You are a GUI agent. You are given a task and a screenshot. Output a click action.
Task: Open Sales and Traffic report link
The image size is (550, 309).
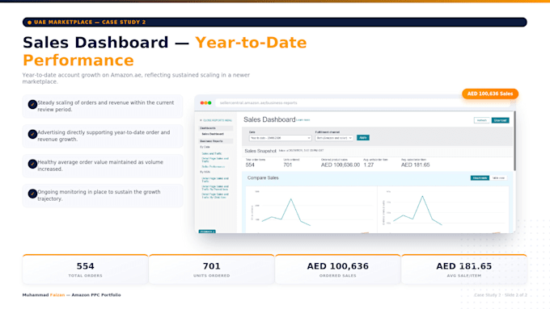pyautogui.click(x=212, y=153)
